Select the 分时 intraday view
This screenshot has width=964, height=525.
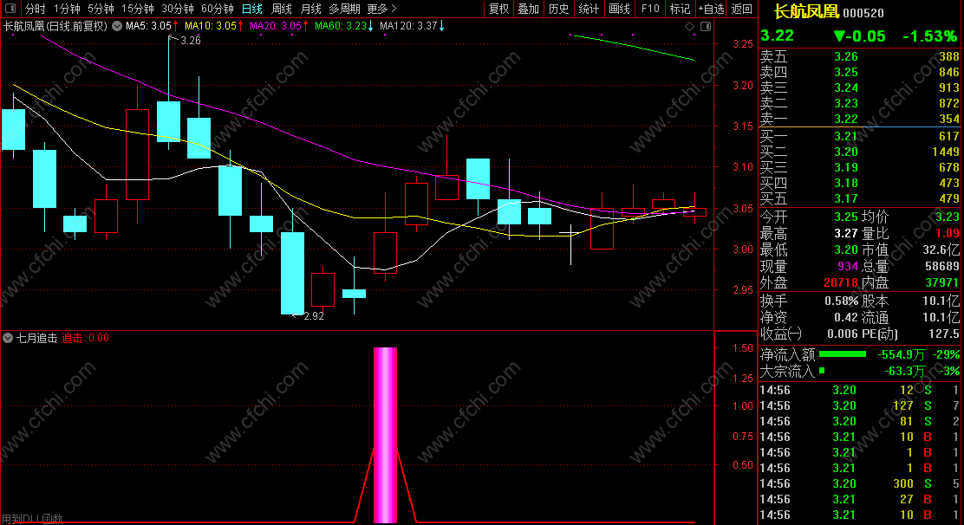click(35, 9)
